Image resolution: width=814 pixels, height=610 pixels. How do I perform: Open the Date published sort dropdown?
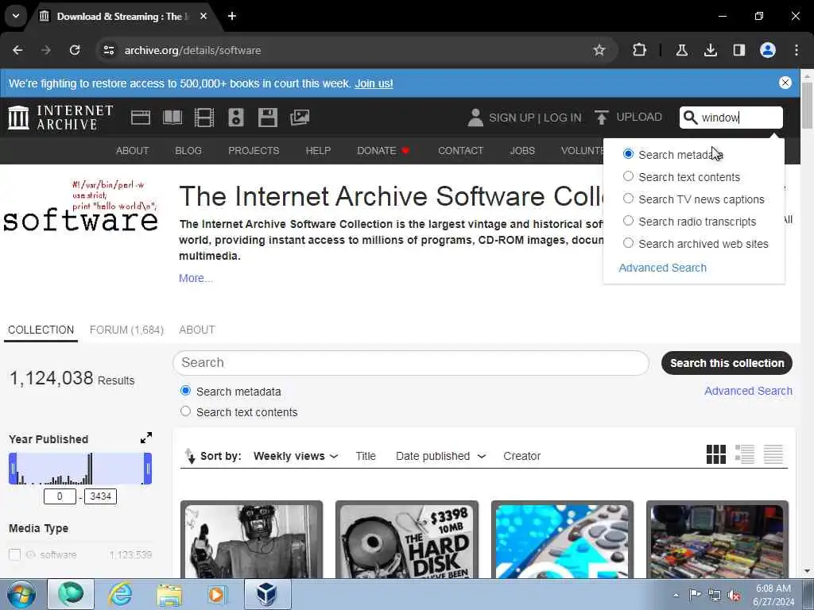pos(440,456)
